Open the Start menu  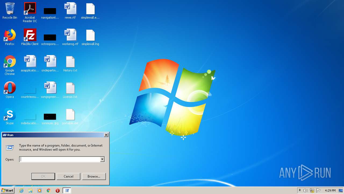7,190
